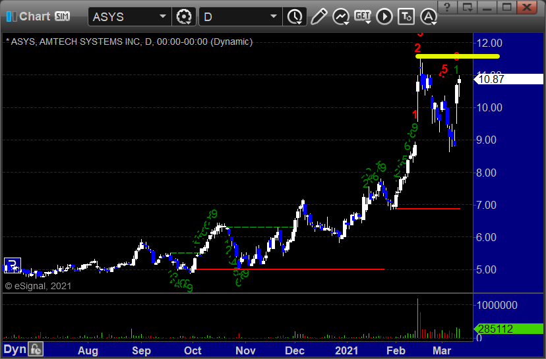Click the Sep label on time axis
Viewport: 546px width, 359px height.
141,350
